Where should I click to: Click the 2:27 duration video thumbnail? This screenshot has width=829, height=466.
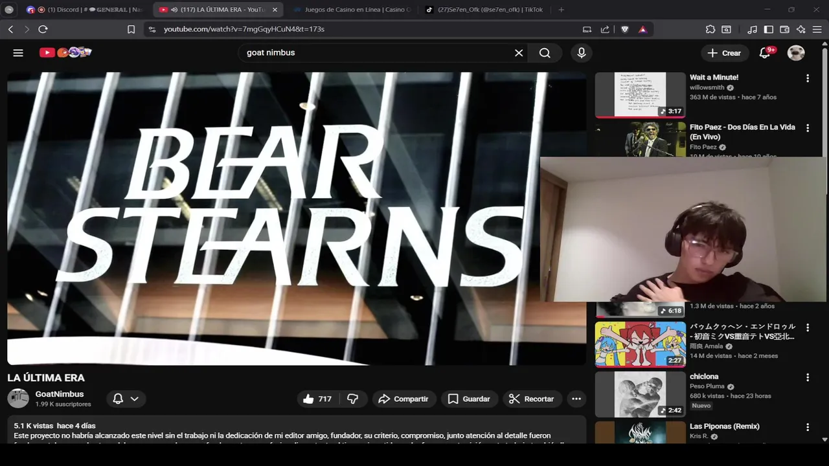click(640, 344)
